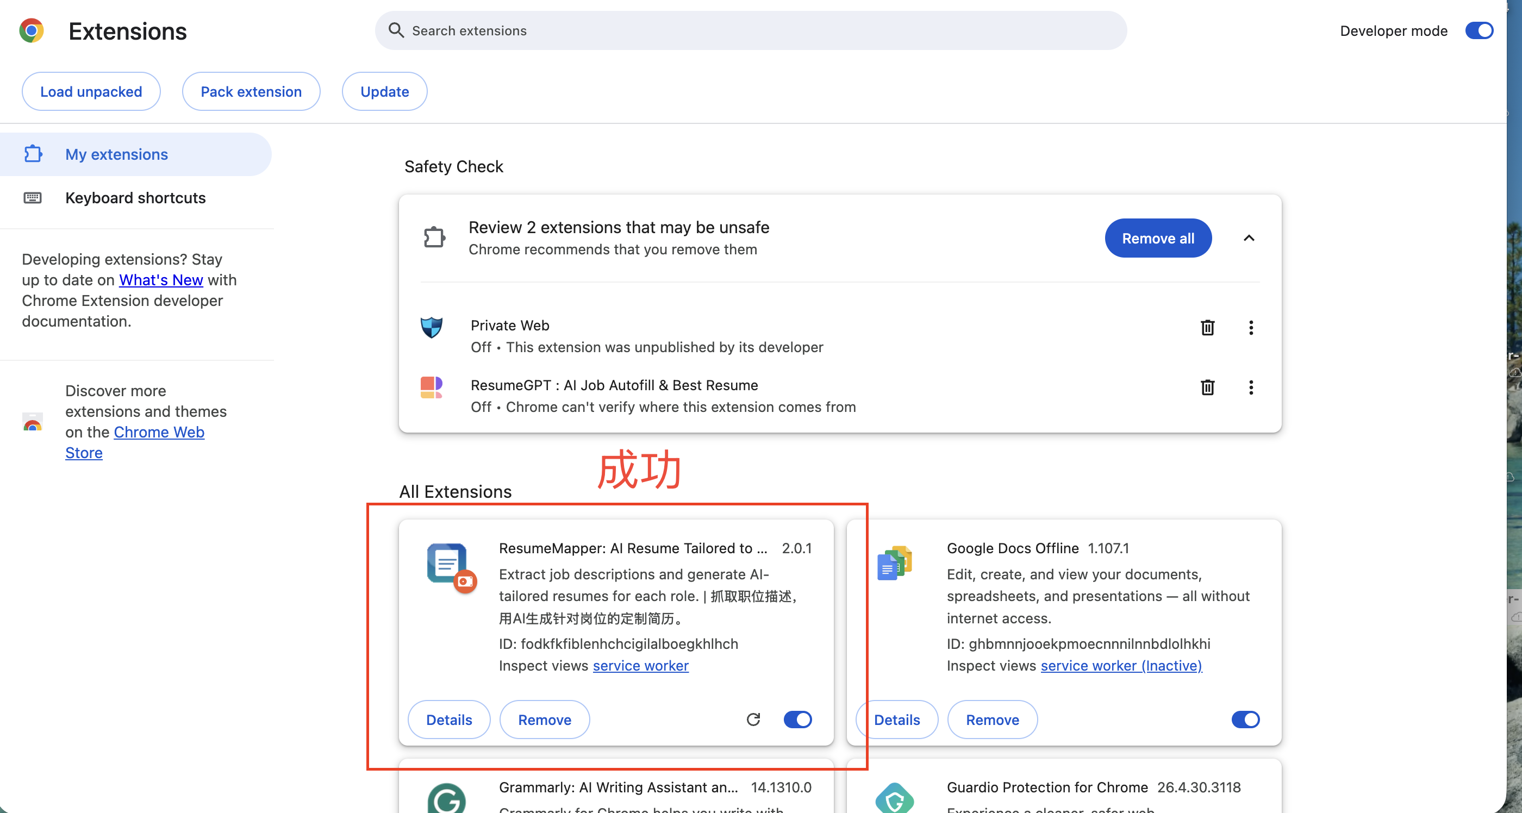Remove the ResumeMapper extension

(x=544, y=719)
